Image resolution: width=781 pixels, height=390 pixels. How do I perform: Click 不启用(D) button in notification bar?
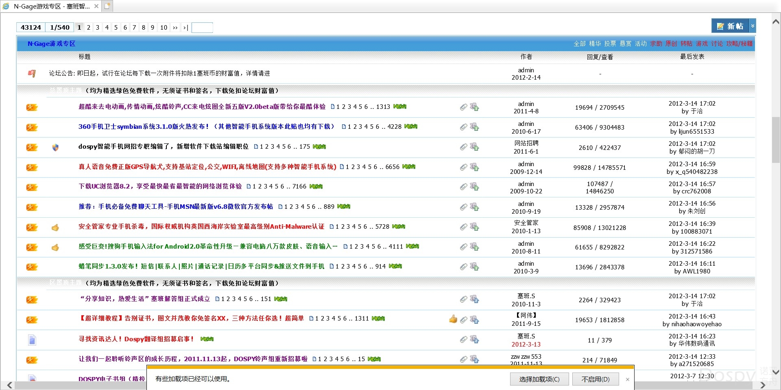(x=596, y=379)
